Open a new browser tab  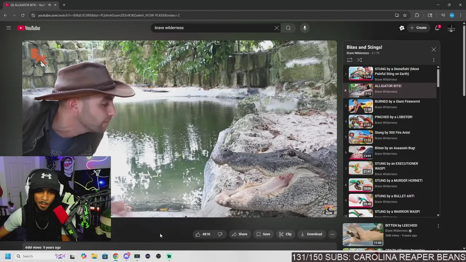click(64, 5)
